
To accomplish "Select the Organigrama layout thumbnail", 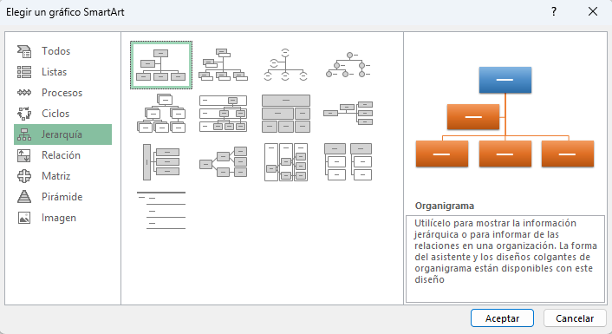I will pos(161,65).
